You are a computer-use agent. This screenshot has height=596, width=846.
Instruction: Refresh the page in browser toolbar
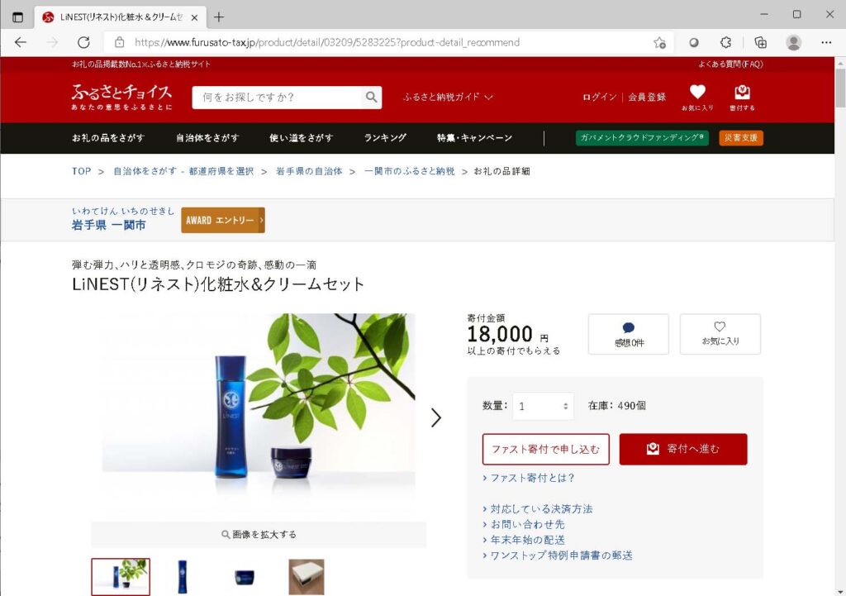pos(83,42)
